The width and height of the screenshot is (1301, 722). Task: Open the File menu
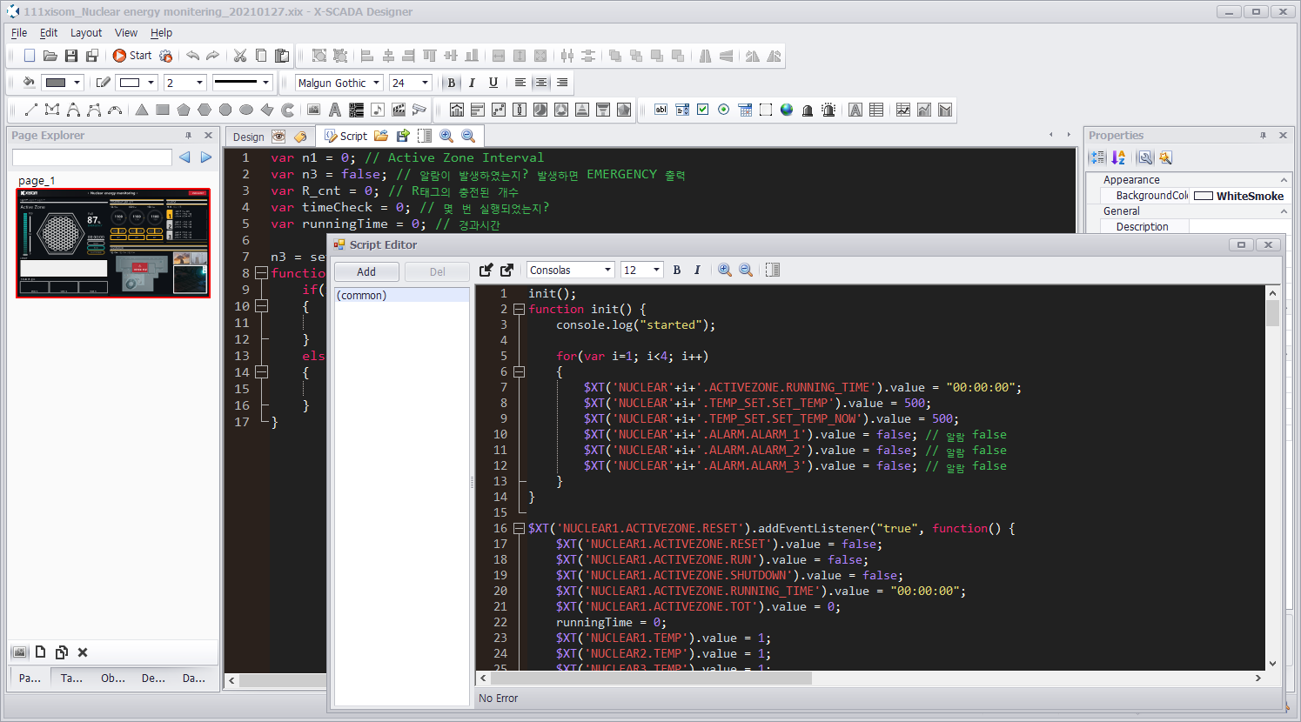(19, 33)
